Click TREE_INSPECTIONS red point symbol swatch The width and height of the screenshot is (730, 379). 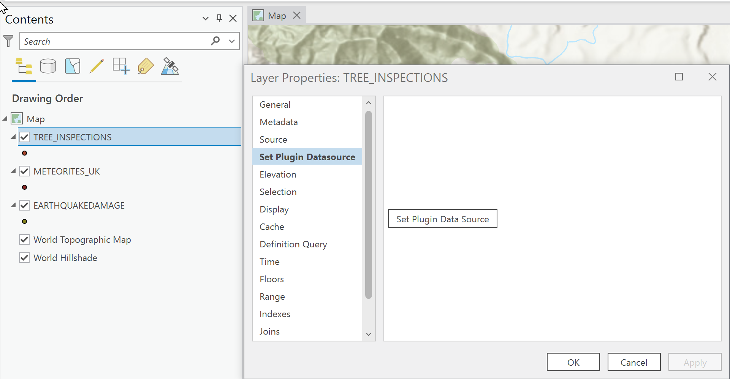pyautogui.click(x=24, y=153)
